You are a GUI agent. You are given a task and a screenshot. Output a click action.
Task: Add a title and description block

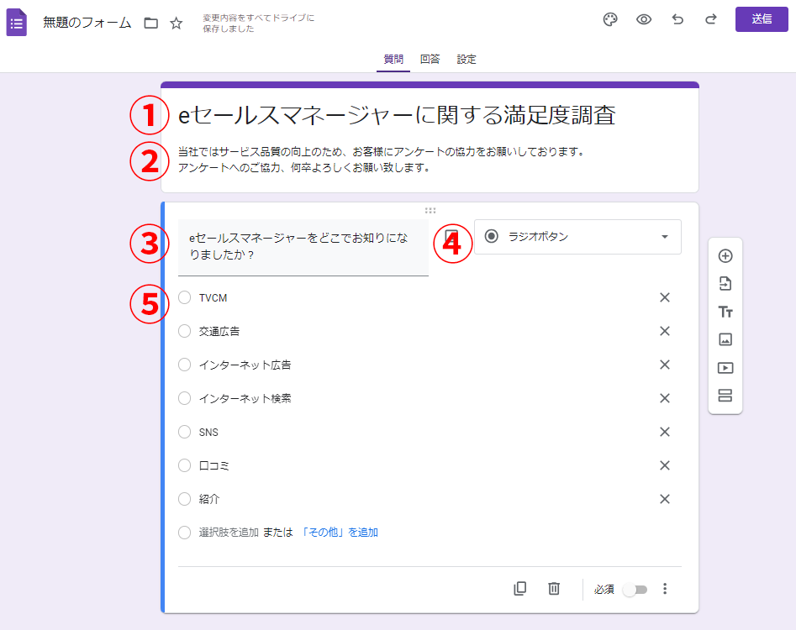coord(725,312)
